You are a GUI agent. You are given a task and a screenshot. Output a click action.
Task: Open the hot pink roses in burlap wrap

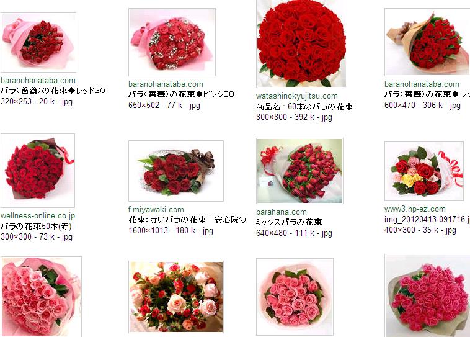pyautogui.click(x=427, y=295)
